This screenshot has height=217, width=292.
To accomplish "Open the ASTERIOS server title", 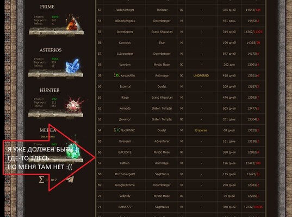I will point(51,50).
